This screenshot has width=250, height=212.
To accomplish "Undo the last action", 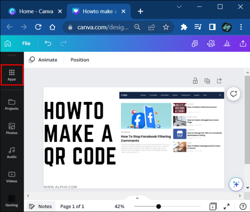I will pos(48,43).
